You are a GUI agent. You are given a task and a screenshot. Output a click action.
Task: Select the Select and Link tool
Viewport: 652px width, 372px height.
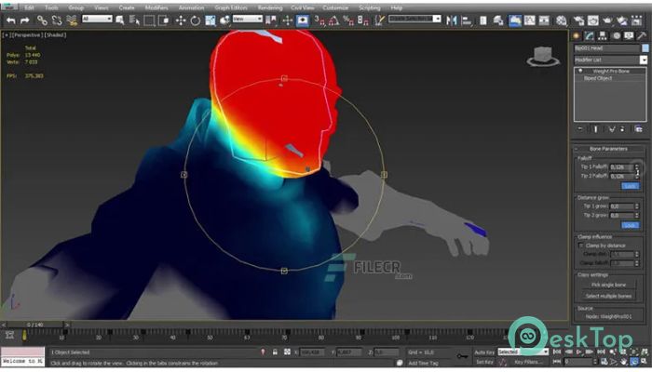tap(42, 20)
